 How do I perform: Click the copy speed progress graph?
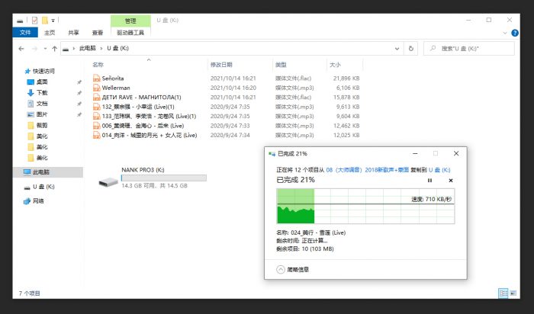tap(365, 207)
